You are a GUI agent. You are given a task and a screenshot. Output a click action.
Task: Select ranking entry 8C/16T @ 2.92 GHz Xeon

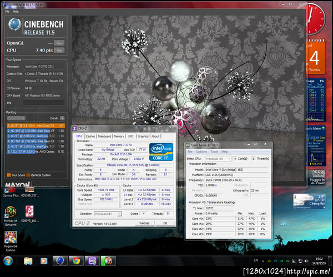coord(36,141)
